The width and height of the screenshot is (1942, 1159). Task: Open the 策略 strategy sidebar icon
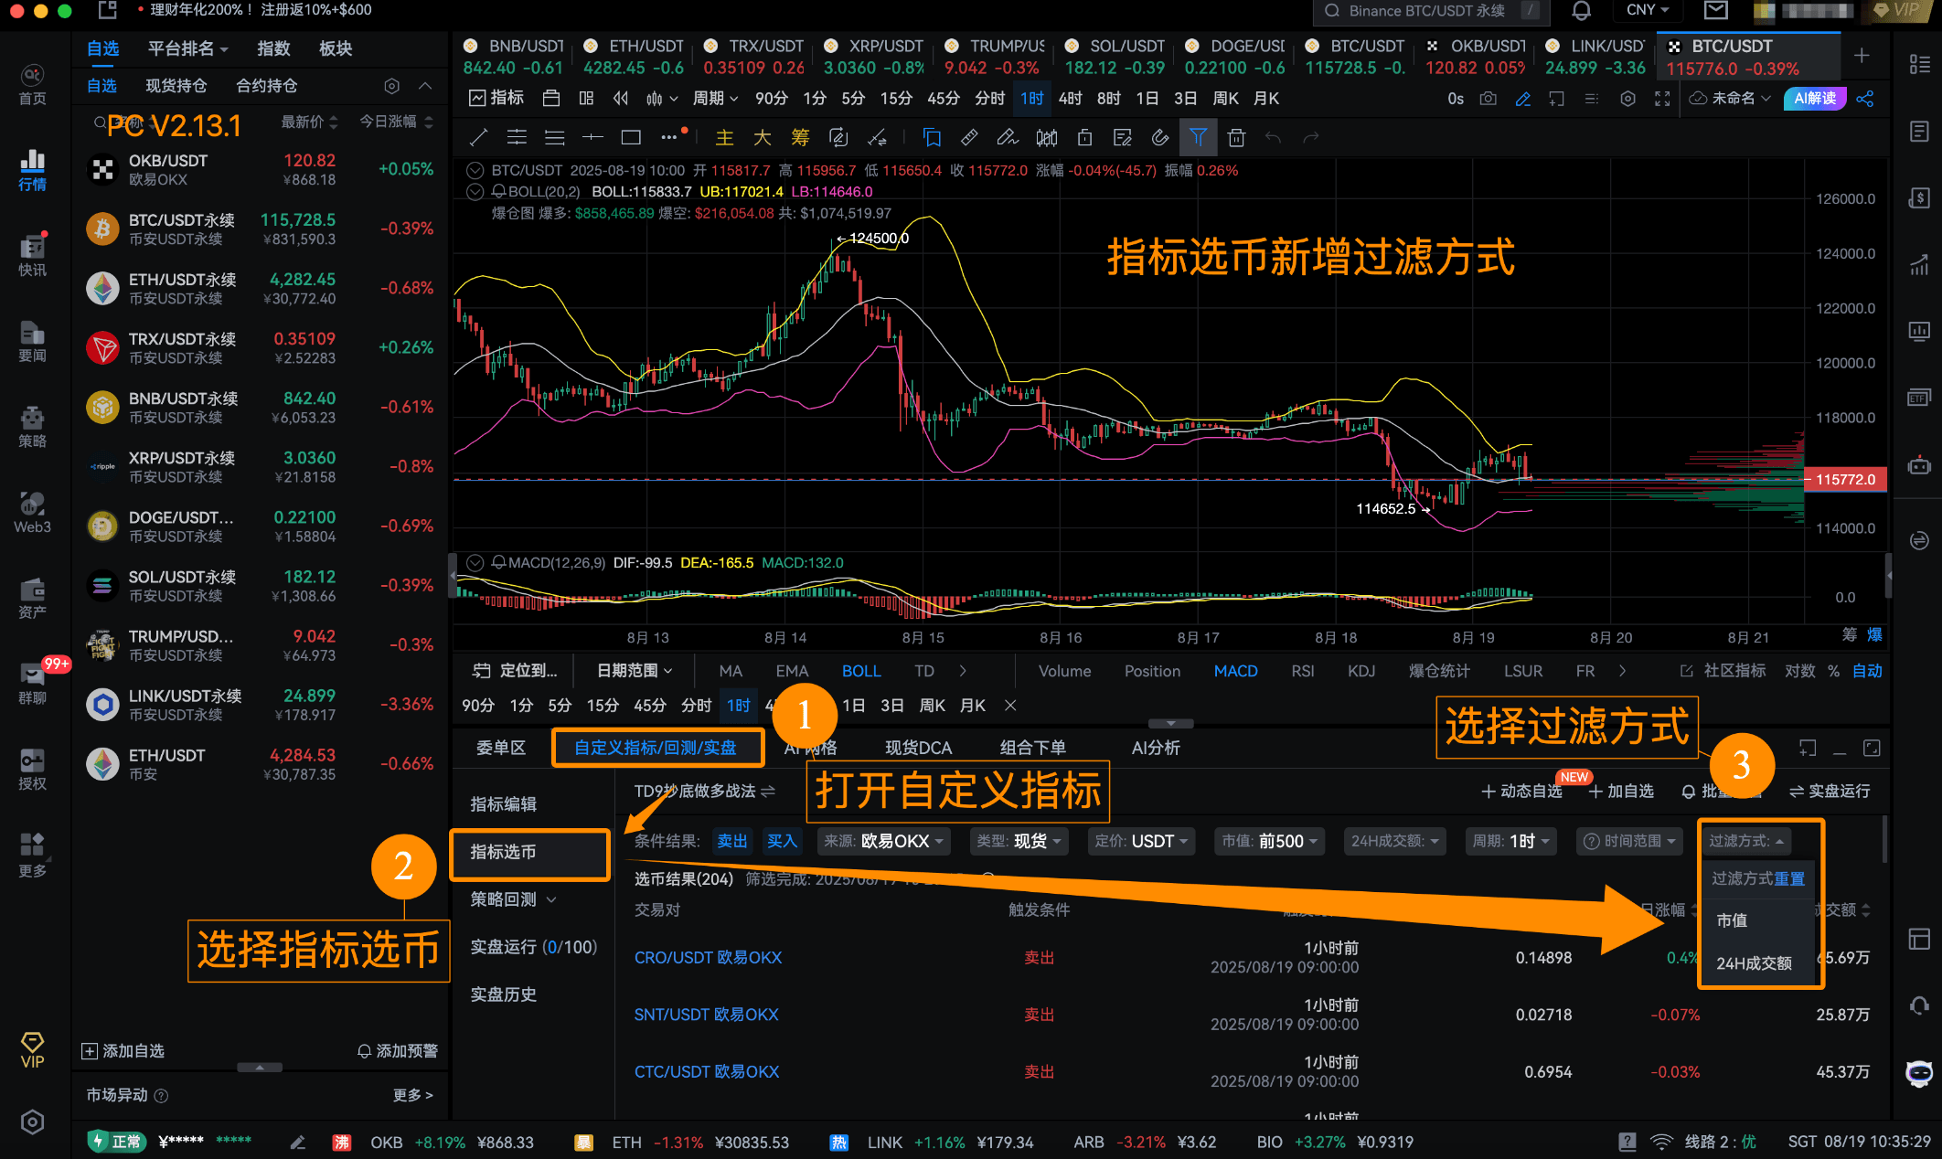point(33,427)
